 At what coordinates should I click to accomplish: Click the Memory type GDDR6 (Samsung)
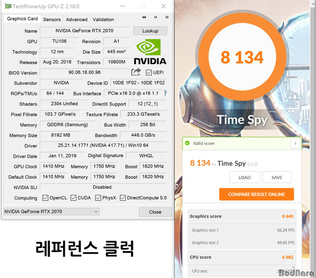point(67,124)
